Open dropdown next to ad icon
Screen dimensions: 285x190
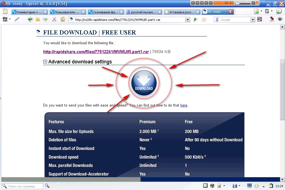(x=224, y=186)
